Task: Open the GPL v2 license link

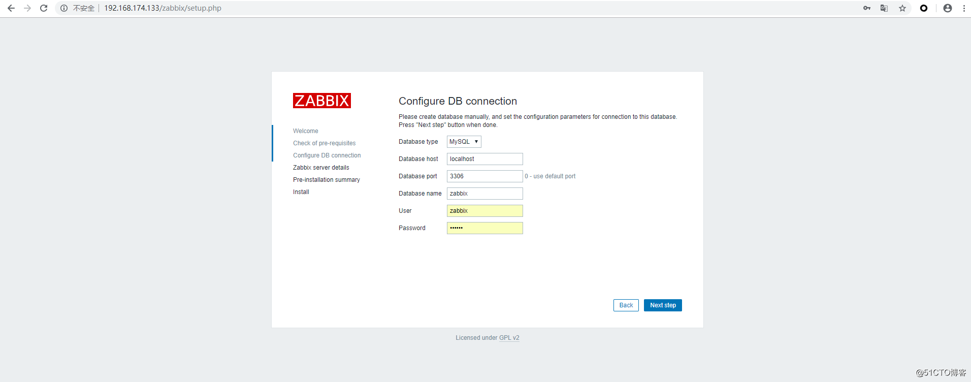Action: [509, 338]
